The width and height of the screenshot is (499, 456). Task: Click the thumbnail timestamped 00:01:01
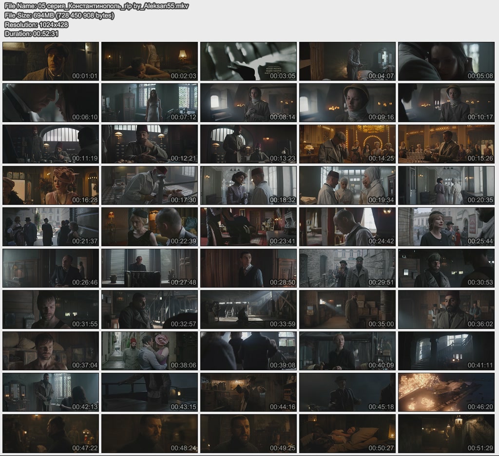click(x=51, y=61)
